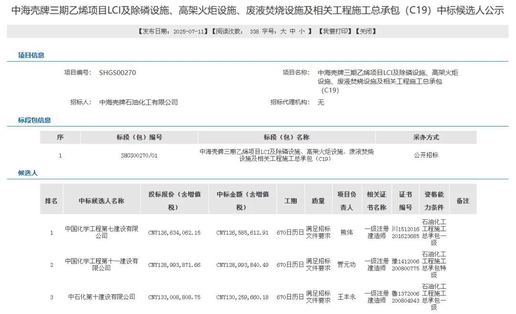Click the 招标代理机构 value 无
This screenshot has width=516, height=314.
tap(321, 102)
